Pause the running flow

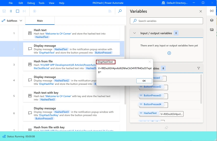click(11, 11)
